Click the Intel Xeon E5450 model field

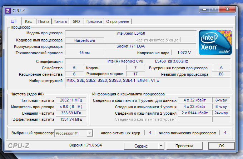click(131, 33)
